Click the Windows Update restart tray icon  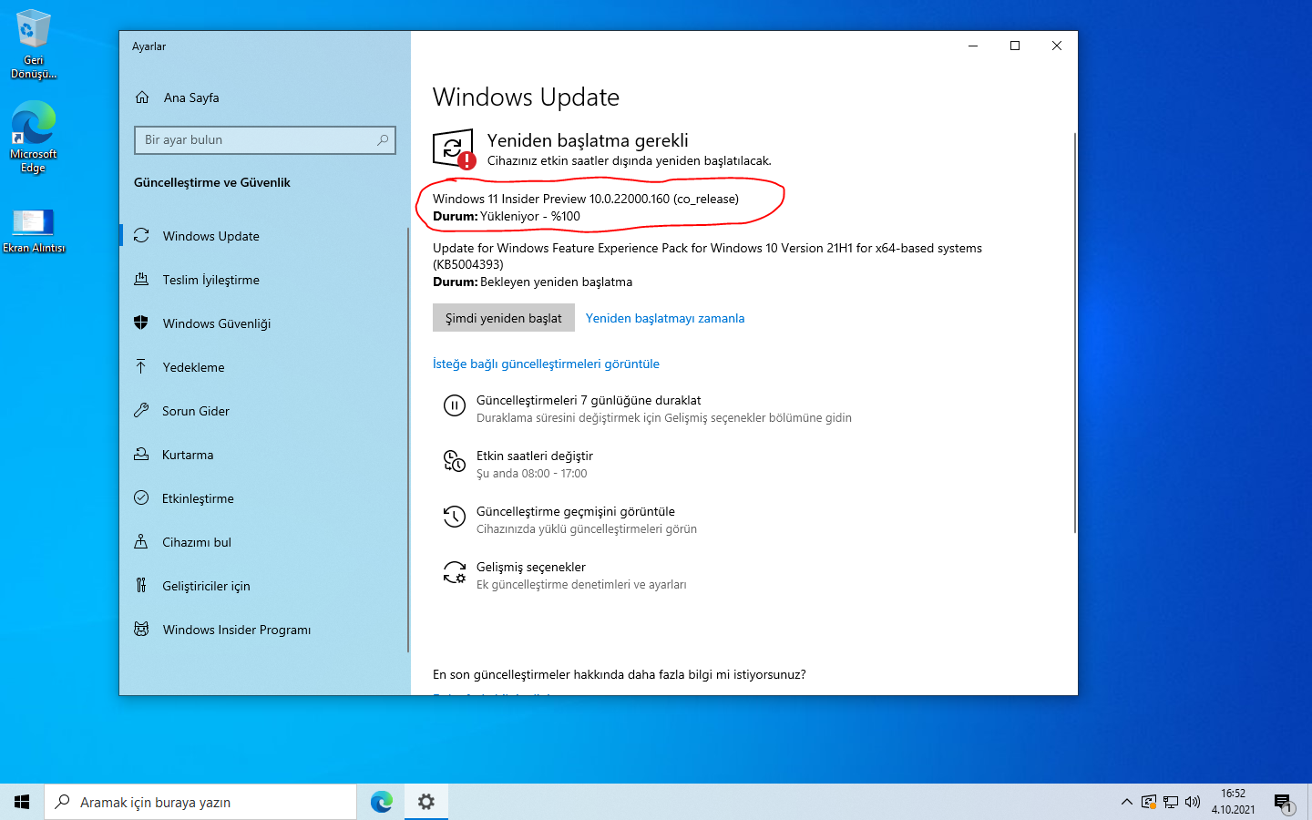coord(1149,802)
